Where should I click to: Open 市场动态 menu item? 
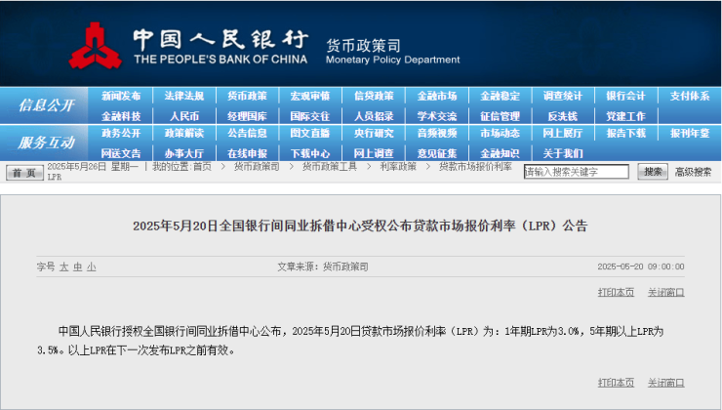[500, 133]
